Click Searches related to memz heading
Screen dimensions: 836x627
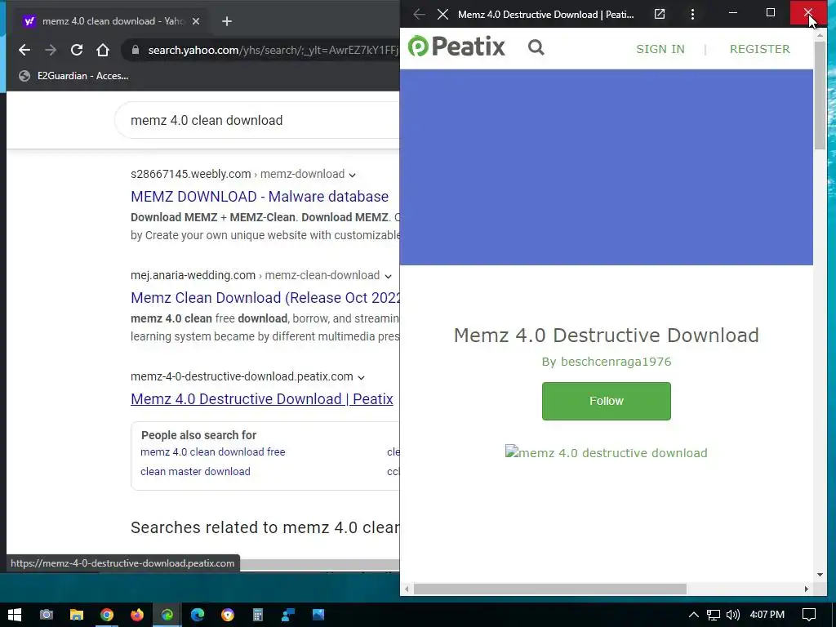[x=265, y=527]
